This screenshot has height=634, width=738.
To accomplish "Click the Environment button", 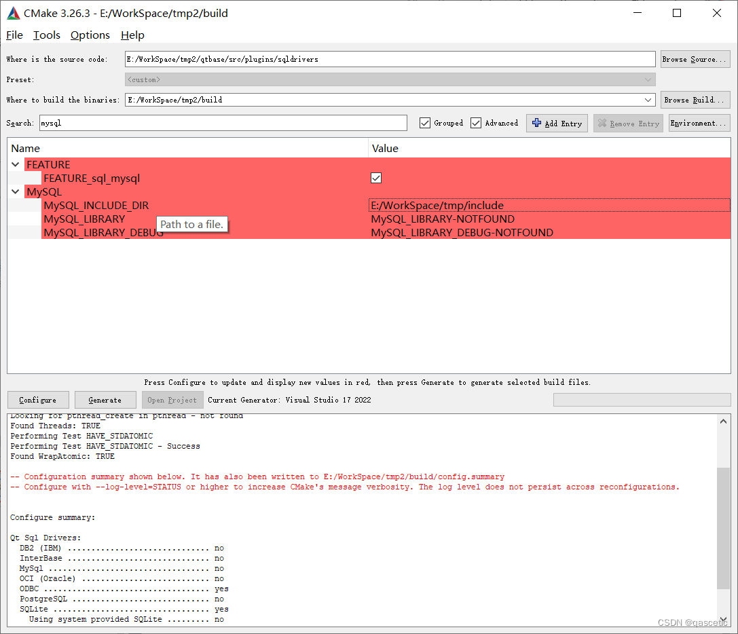I will 699,124.
